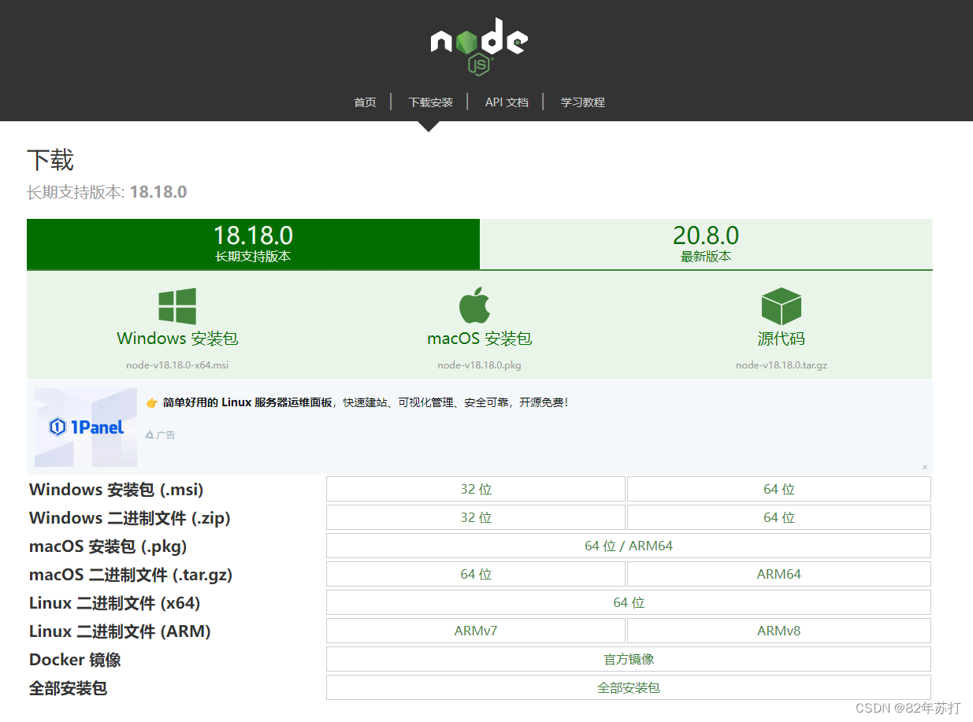
Task: Click the Linux 二进制文件 (x64) row label
Action: (x=115, y=603)
